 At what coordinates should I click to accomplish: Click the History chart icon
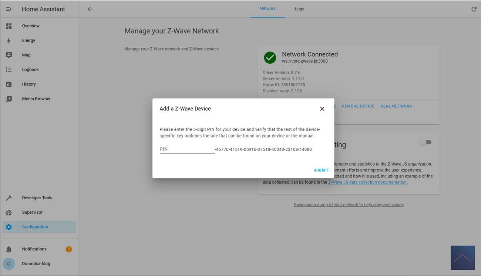[x=9, y=84]
